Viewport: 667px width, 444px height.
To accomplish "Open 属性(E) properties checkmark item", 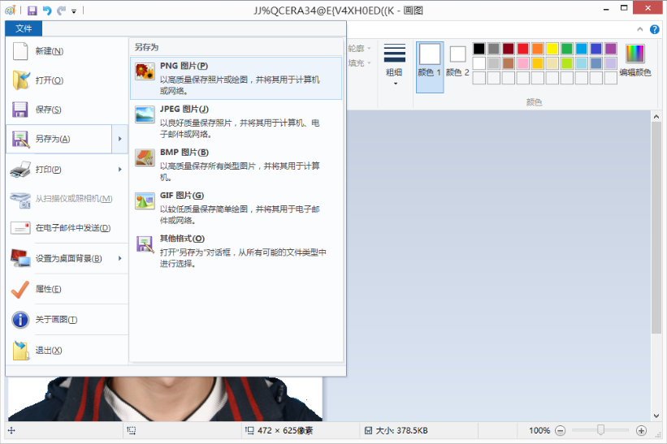I will pos(67,289).
